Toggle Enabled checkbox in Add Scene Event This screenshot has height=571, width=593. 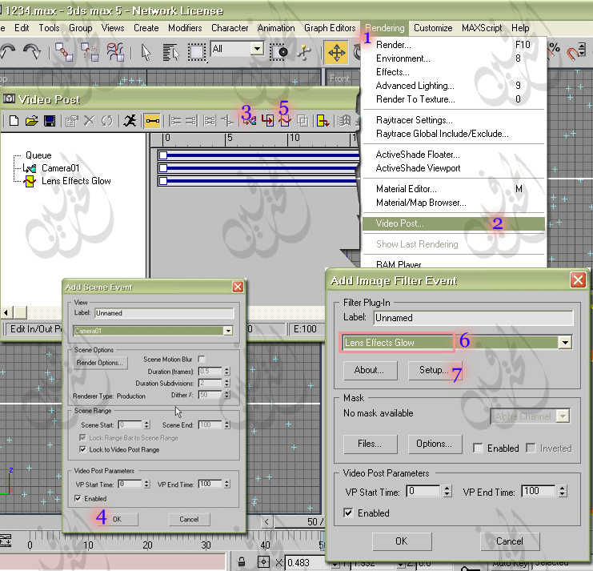(78, 498)
